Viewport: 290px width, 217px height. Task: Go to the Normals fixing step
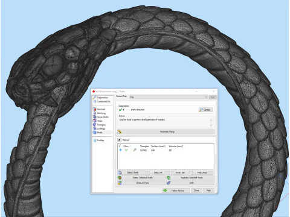click(x=100, y=109)
